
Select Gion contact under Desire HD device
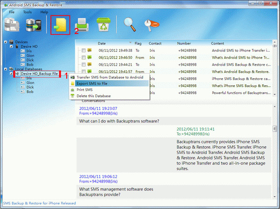click(x=30, y=55)
